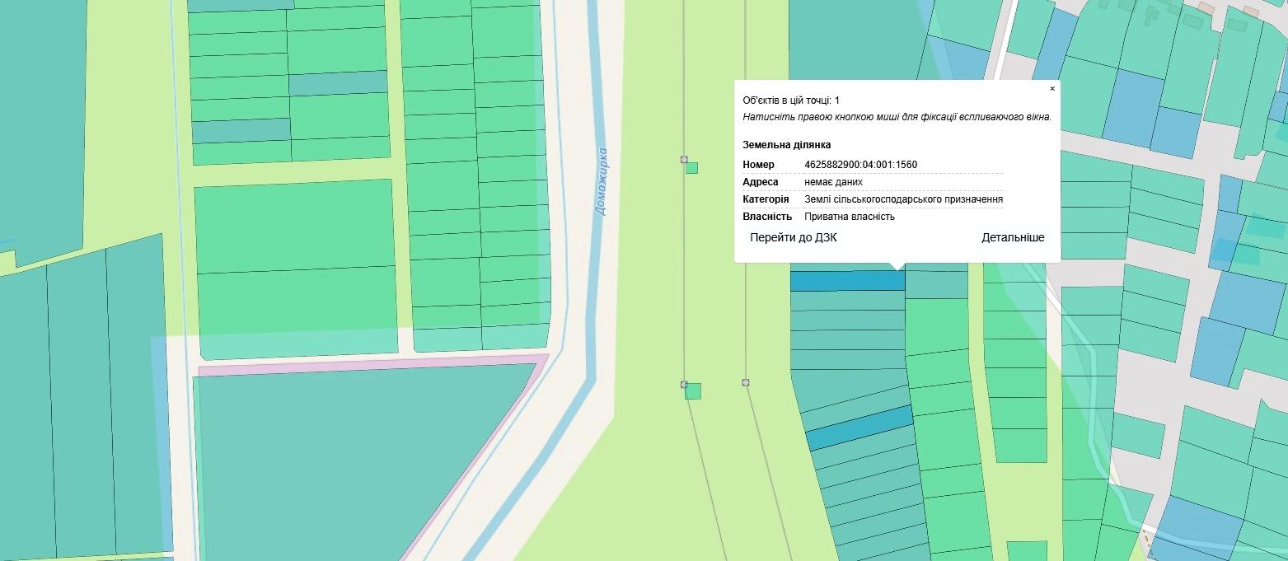Click the 'Земельна ділянка' heading
The image size is (1288, 561).
[x=786, y=145]
